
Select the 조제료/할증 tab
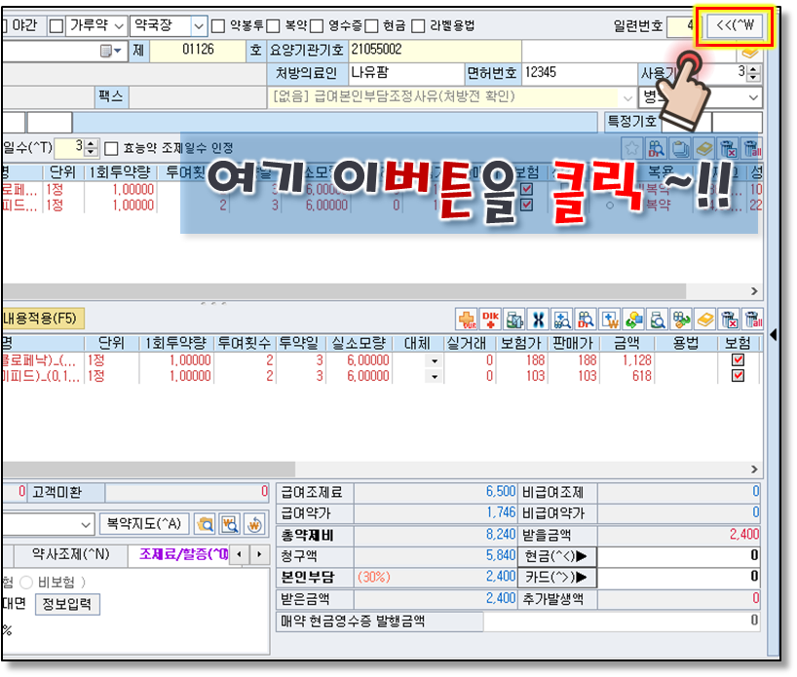point(185,554)
